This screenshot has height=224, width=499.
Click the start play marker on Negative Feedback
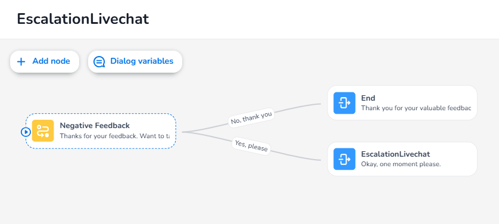[x=26, y=132]
